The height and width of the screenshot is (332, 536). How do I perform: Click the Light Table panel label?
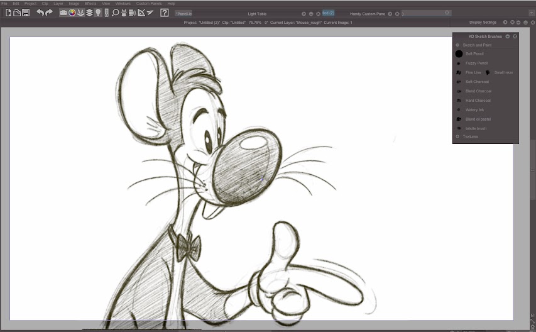click(257, 14)
